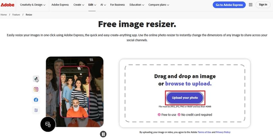
Task: Click the Free to use text
Action: (x=169, y=115)
